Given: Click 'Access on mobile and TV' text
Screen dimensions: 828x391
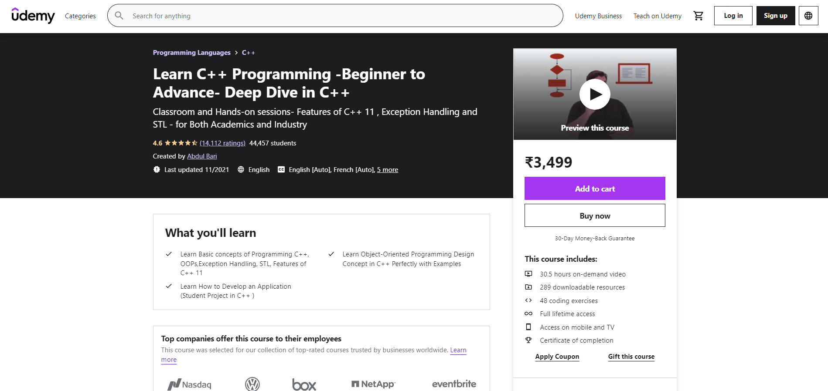Looking at the screenshot, I should pos(577,327).
